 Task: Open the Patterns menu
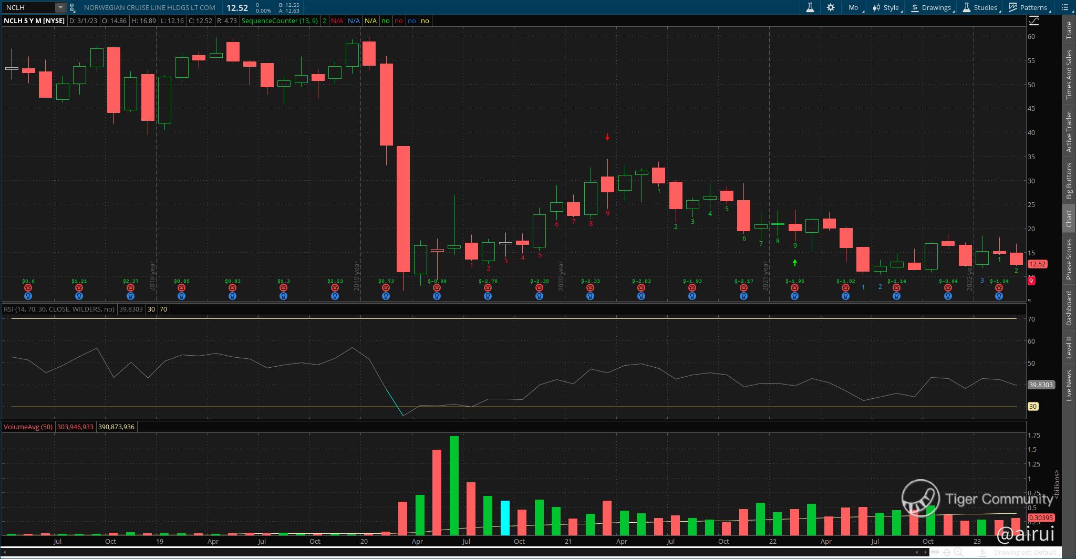(1029, 7)
